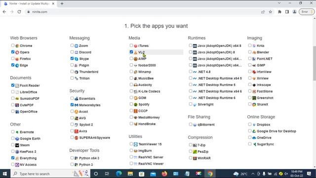Click the SUPERAntiSpyware label
Screen dimensions: 316x178
click(94, 138)
